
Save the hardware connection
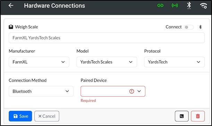(20, 116)
